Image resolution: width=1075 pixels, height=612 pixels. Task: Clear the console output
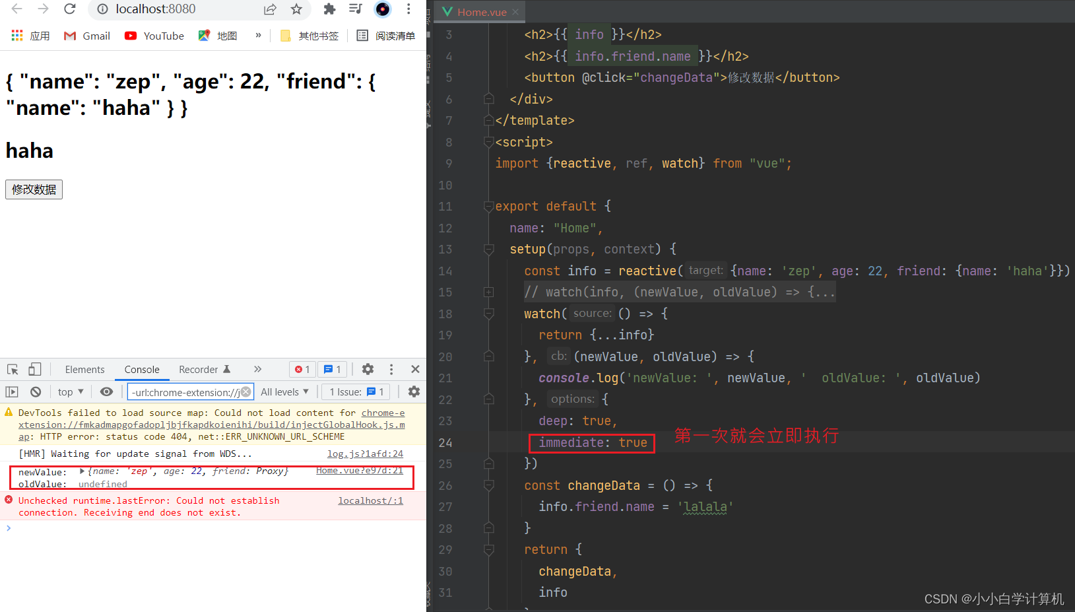click(x=36, y=391)
